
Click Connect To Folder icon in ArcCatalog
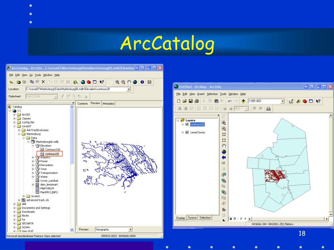tap(19, 82)
